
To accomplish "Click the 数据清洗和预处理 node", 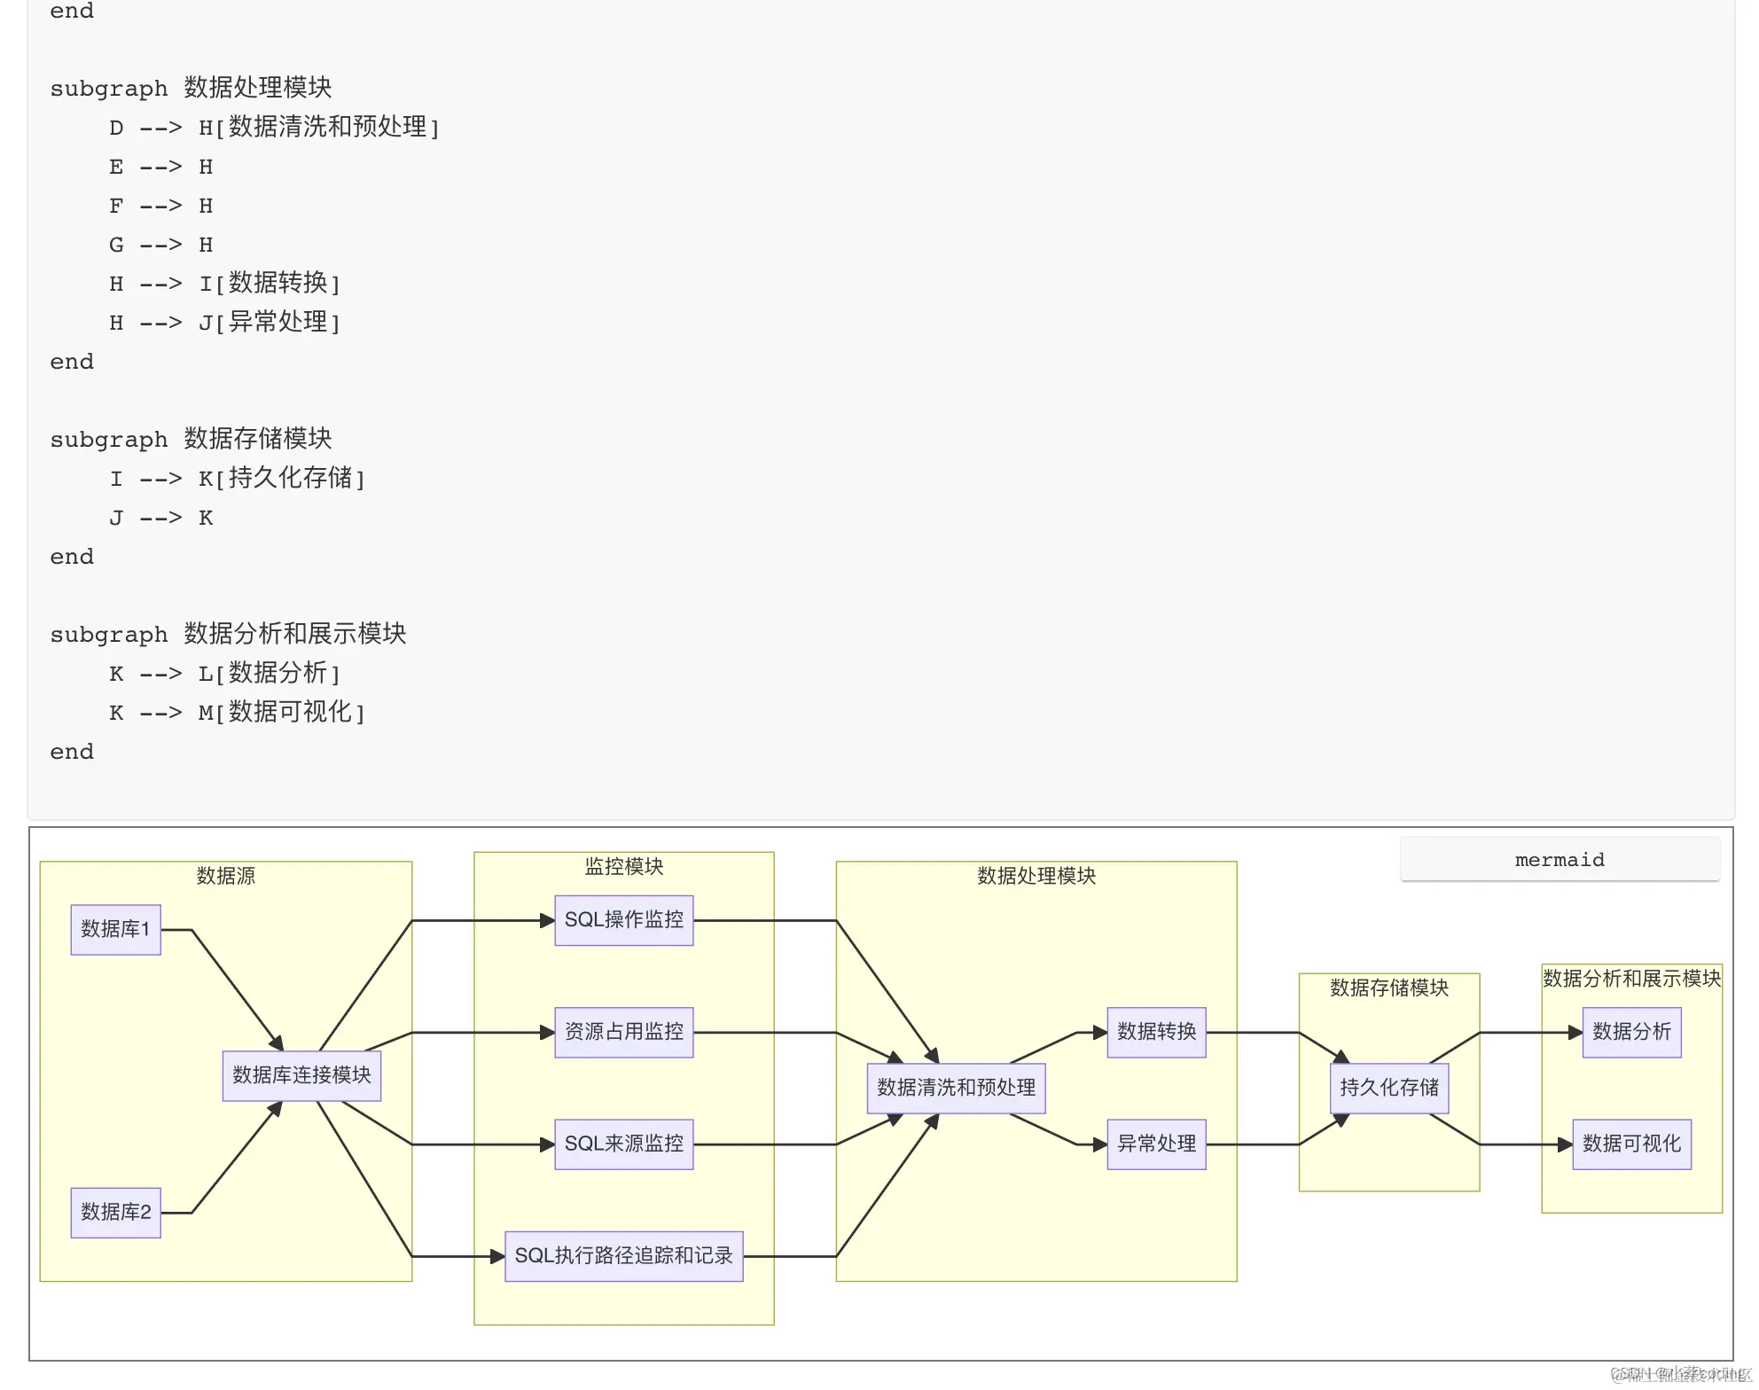I will coord(956,1088).
